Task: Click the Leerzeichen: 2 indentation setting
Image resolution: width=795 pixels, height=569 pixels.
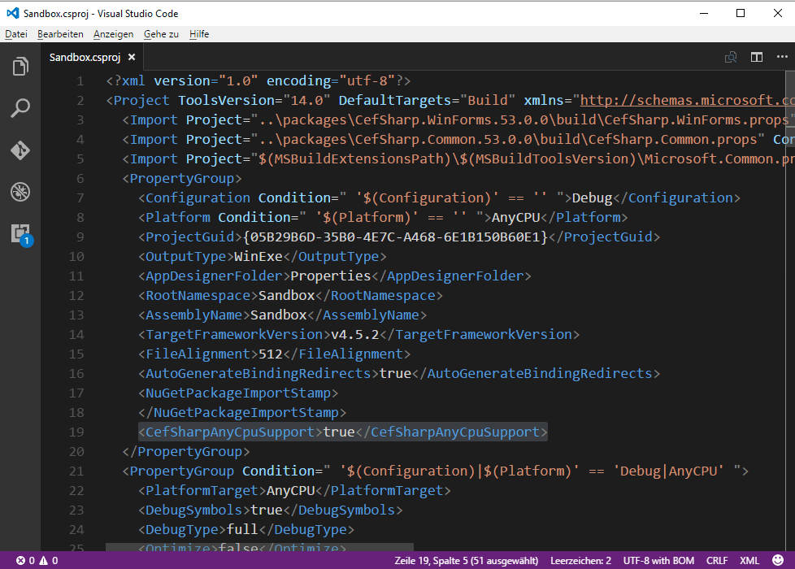Action: pos(580,560)
